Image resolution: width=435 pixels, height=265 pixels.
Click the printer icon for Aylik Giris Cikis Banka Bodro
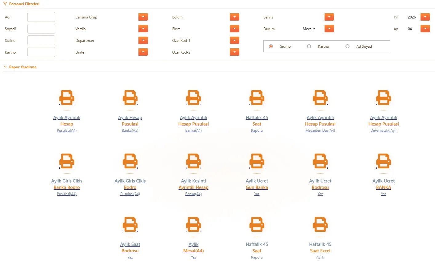67,161
